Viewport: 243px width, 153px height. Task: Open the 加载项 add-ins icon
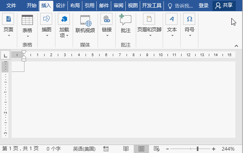64,19
